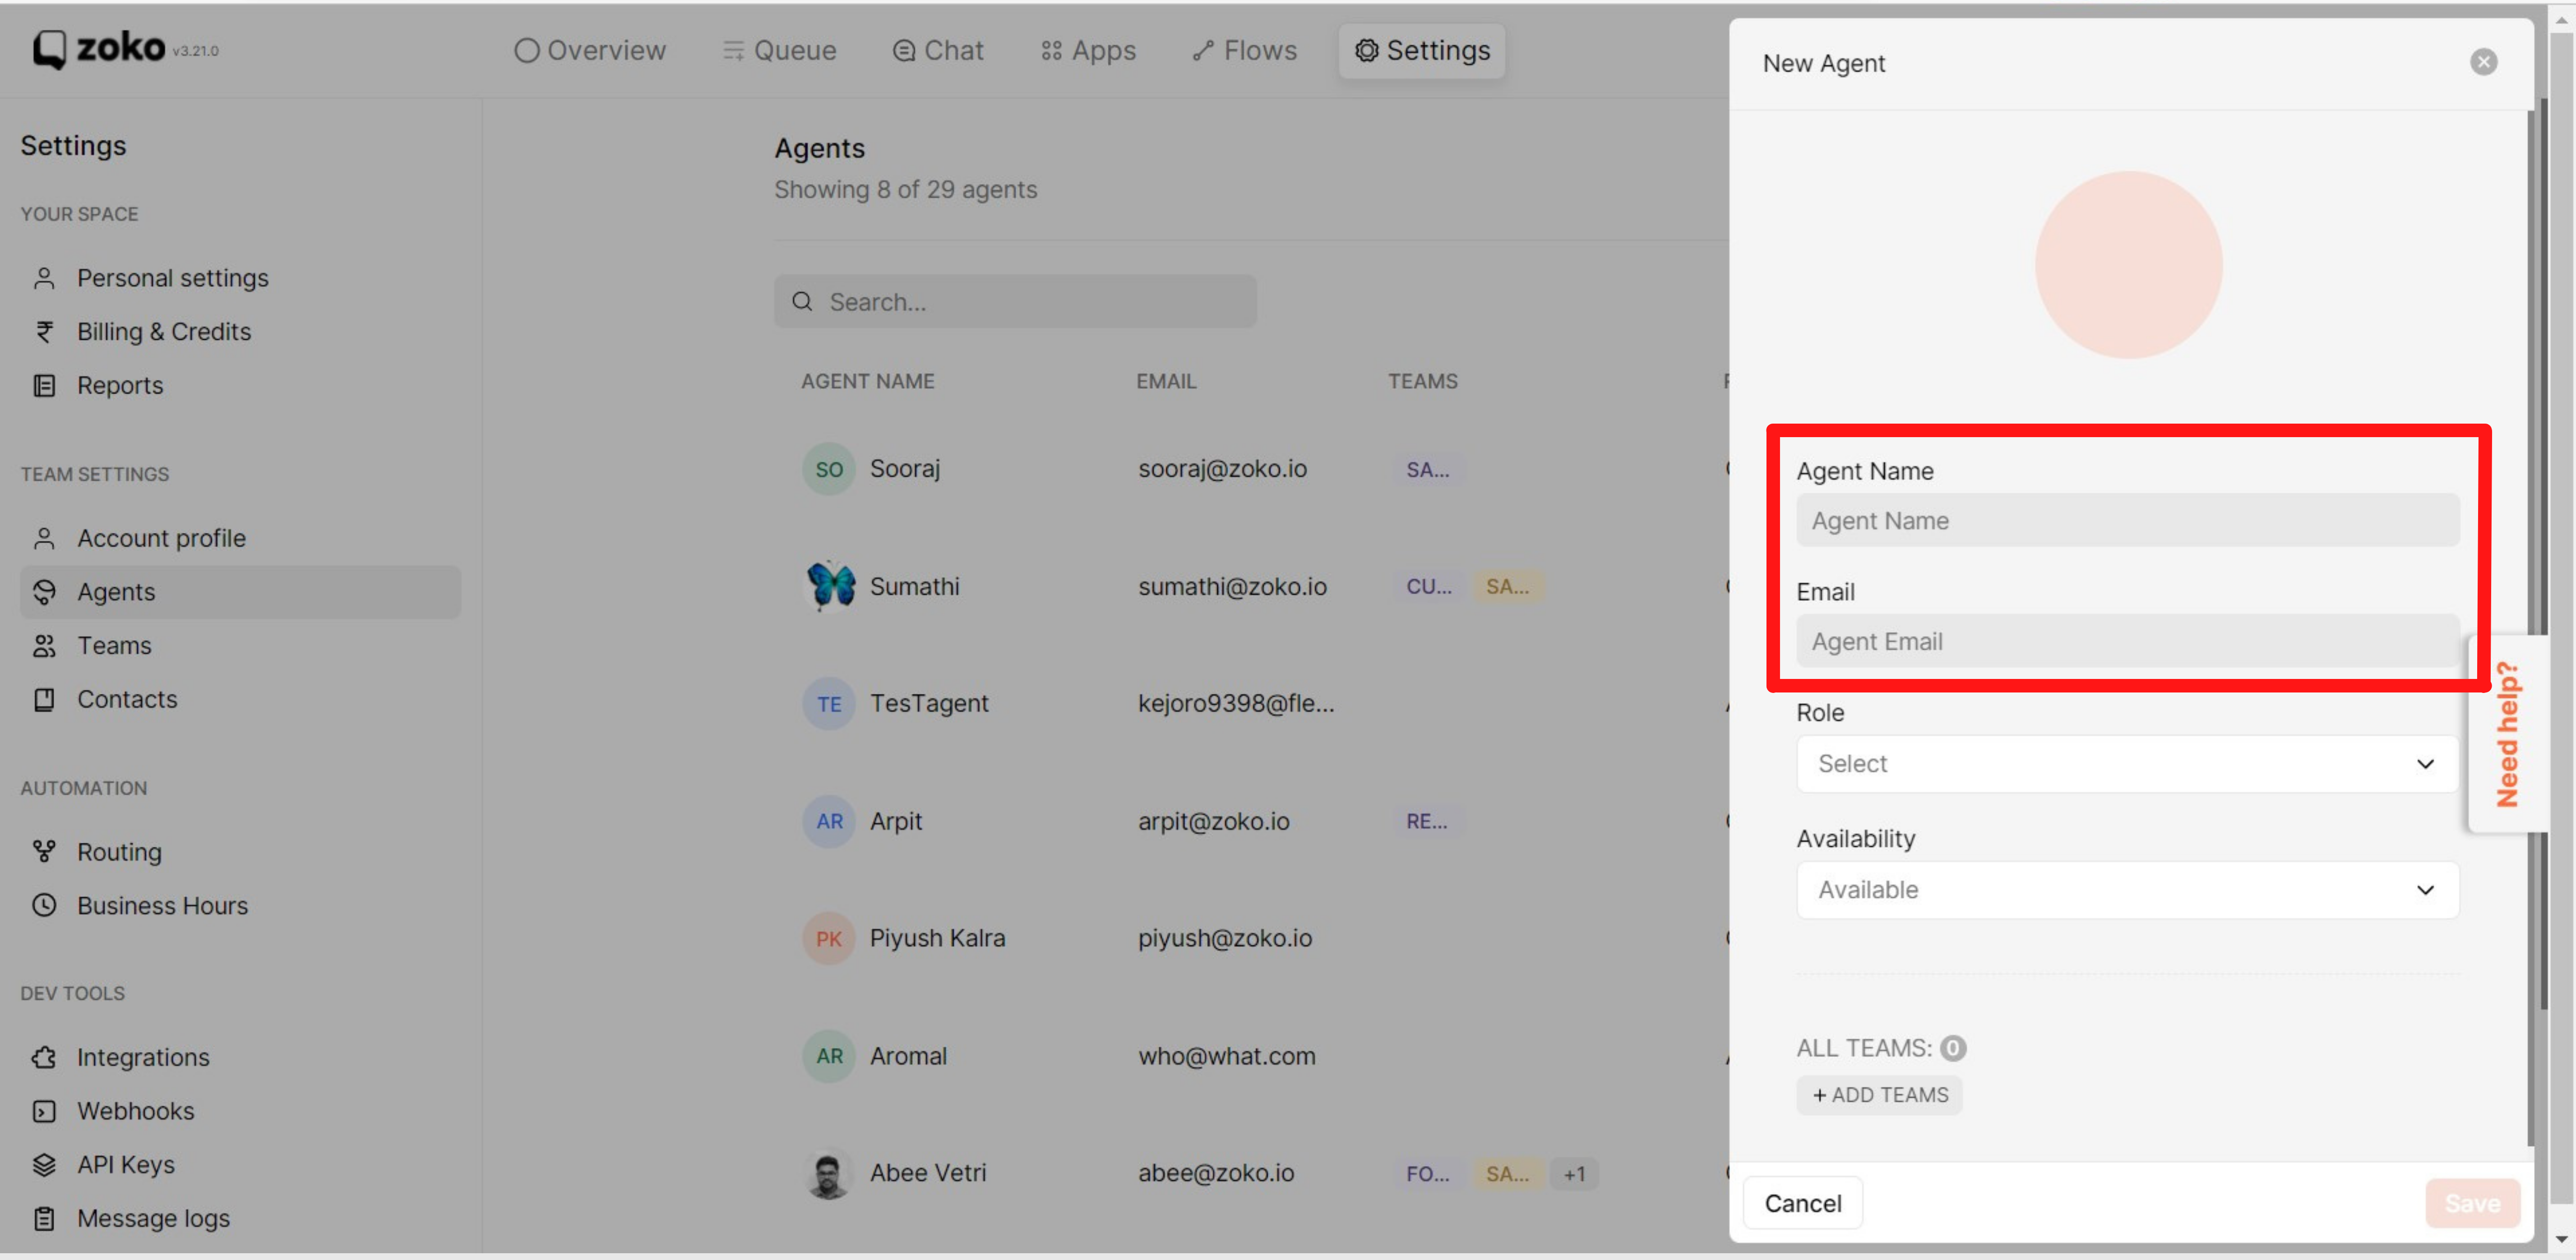Go to the Chat tab
The image size is (2576, 1260).
click(937, 50)
